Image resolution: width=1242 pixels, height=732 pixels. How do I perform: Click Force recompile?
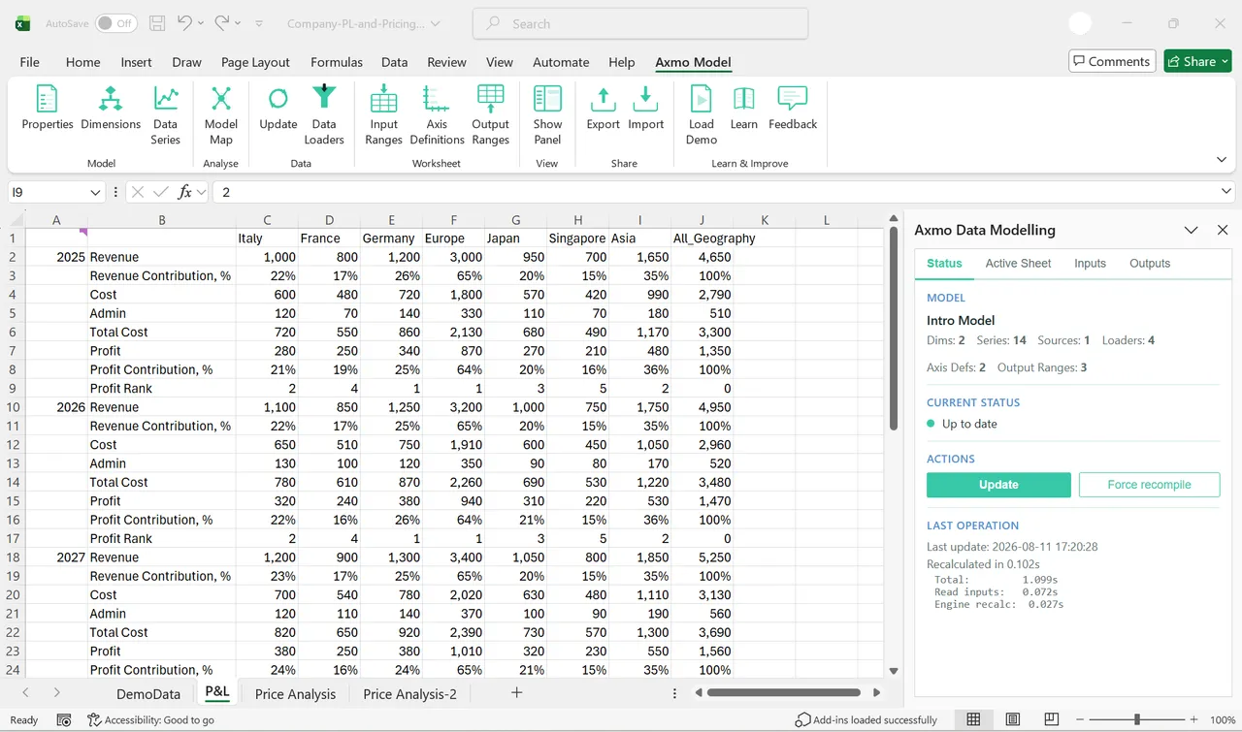click(1149, 485)
